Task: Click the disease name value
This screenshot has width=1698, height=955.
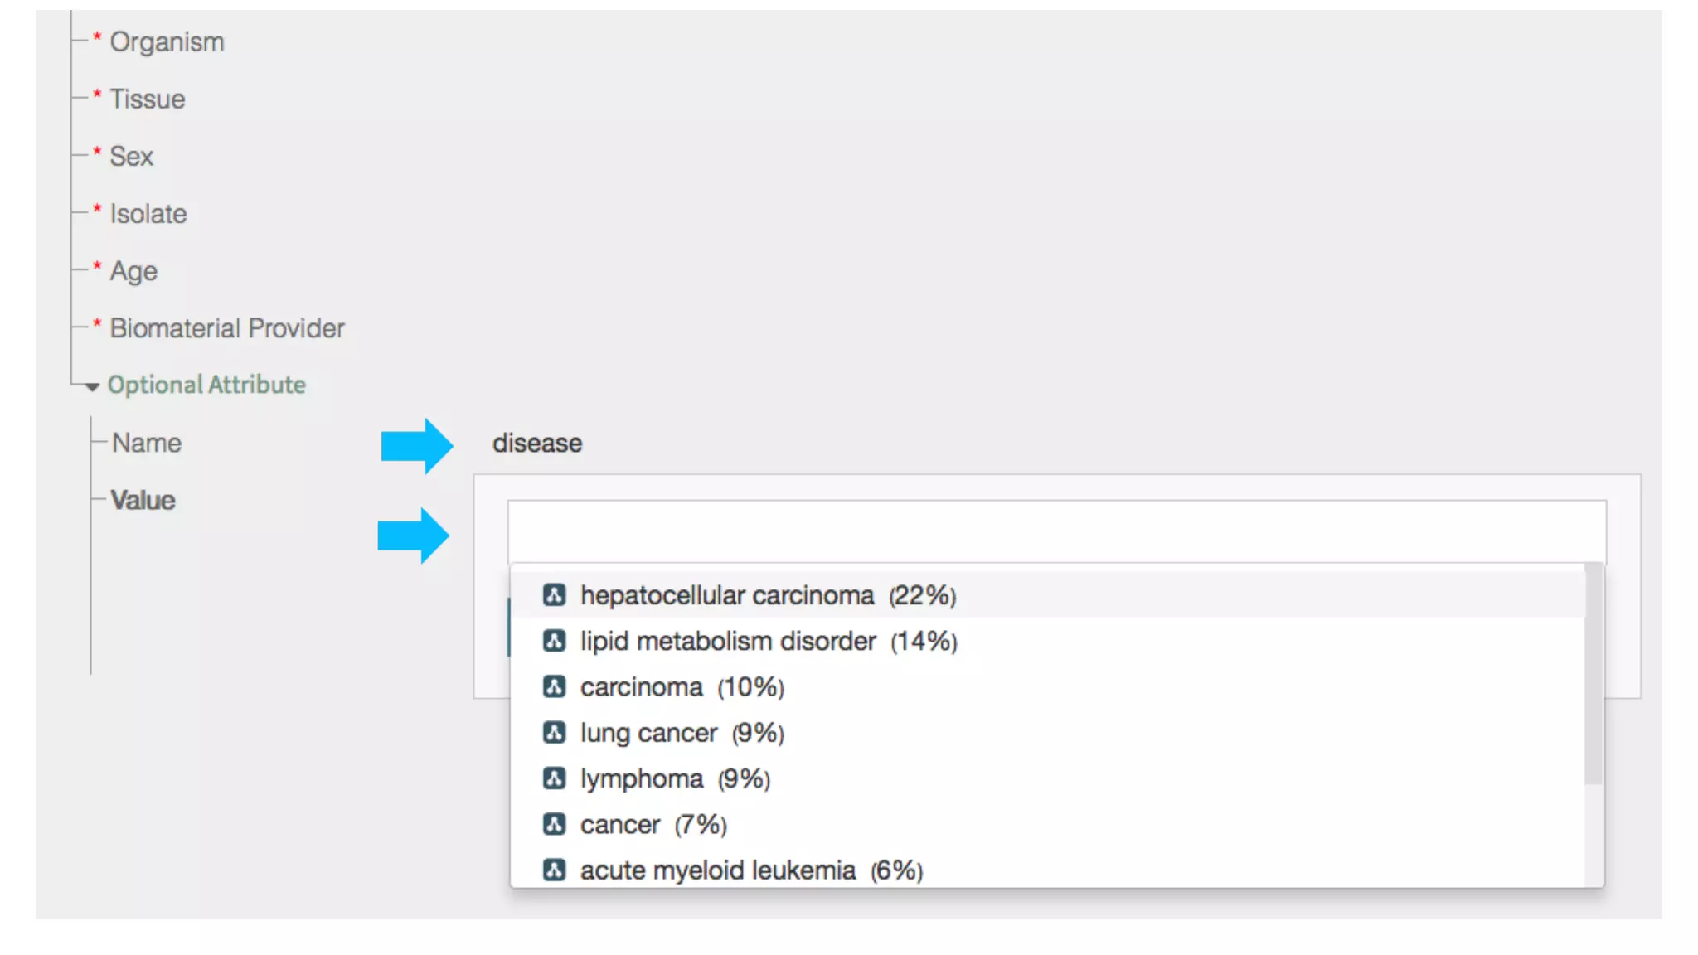Action: (537, 444)
